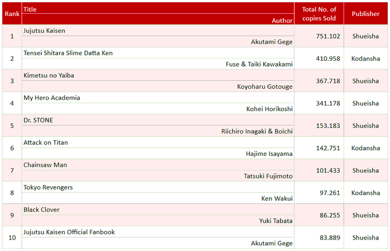
Task: Click rank number 10 cell
Action: click(x=12, y=238)
